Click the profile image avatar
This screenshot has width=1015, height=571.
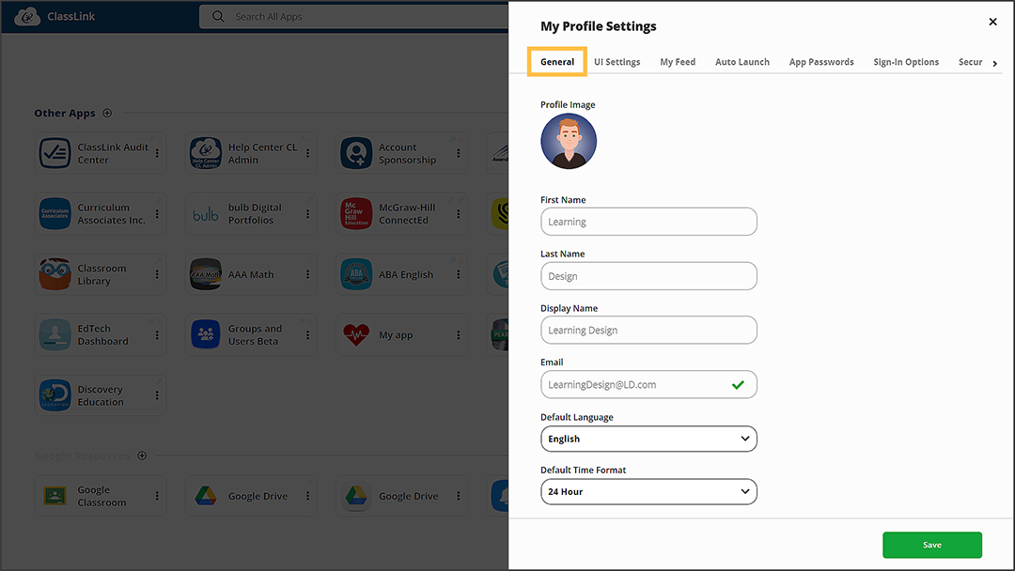[569, 142]
